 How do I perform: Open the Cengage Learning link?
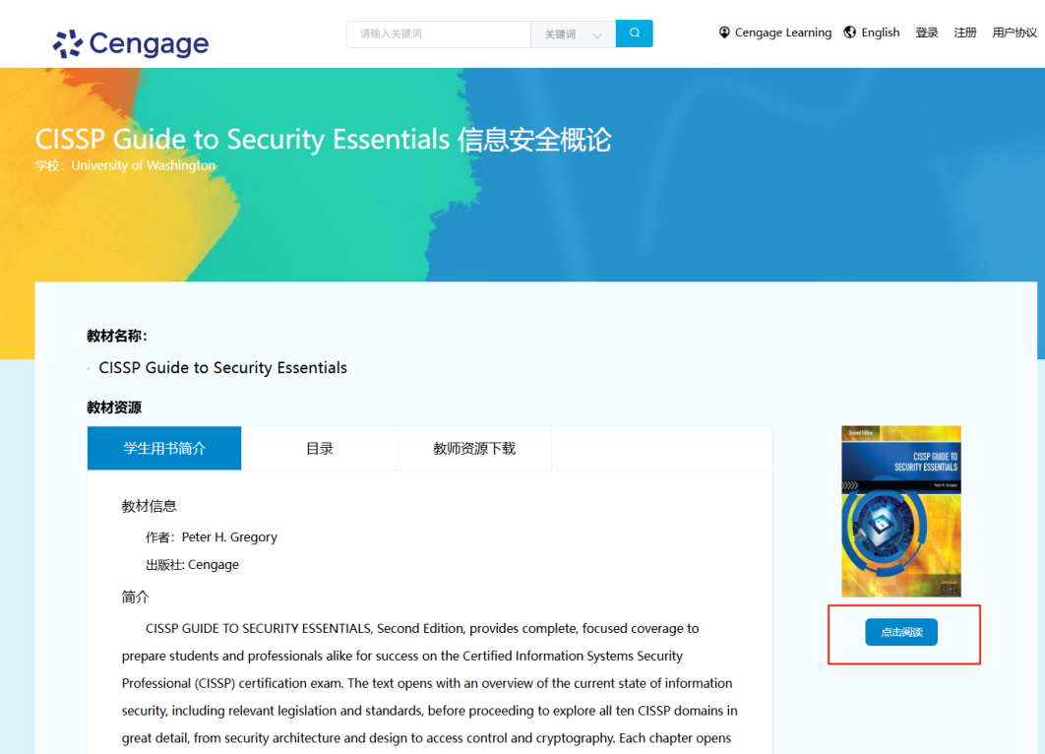click(x=782, y=32)
